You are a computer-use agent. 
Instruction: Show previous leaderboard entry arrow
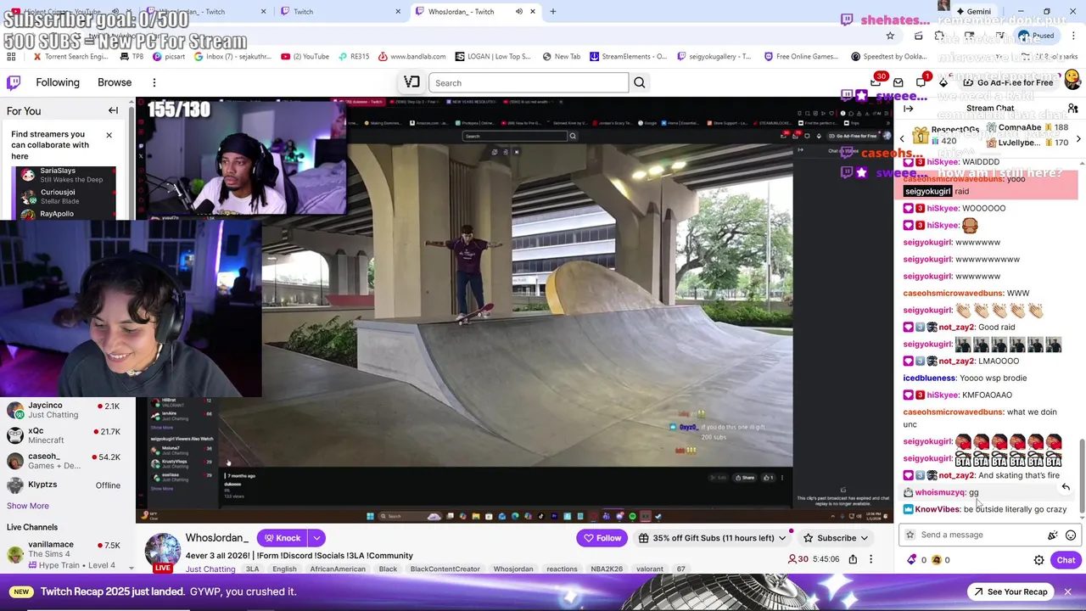click(903, 138)
